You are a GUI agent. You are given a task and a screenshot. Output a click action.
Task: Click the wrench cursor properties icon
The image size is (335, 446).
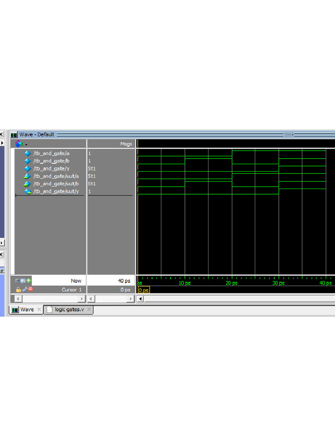point(24,290)
